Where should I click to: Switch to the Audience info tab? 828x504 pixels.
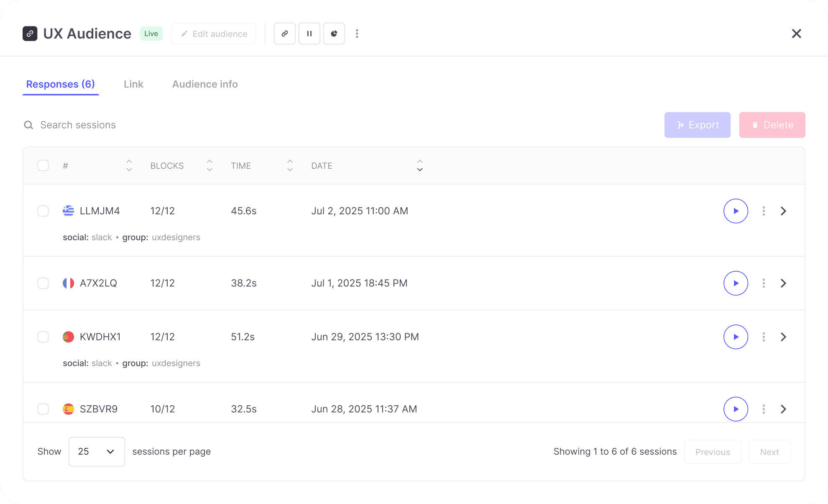click(x=205, y=84)
